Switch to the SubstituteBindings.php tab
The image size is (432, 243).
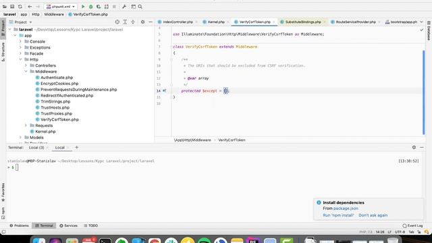(303, 22)
